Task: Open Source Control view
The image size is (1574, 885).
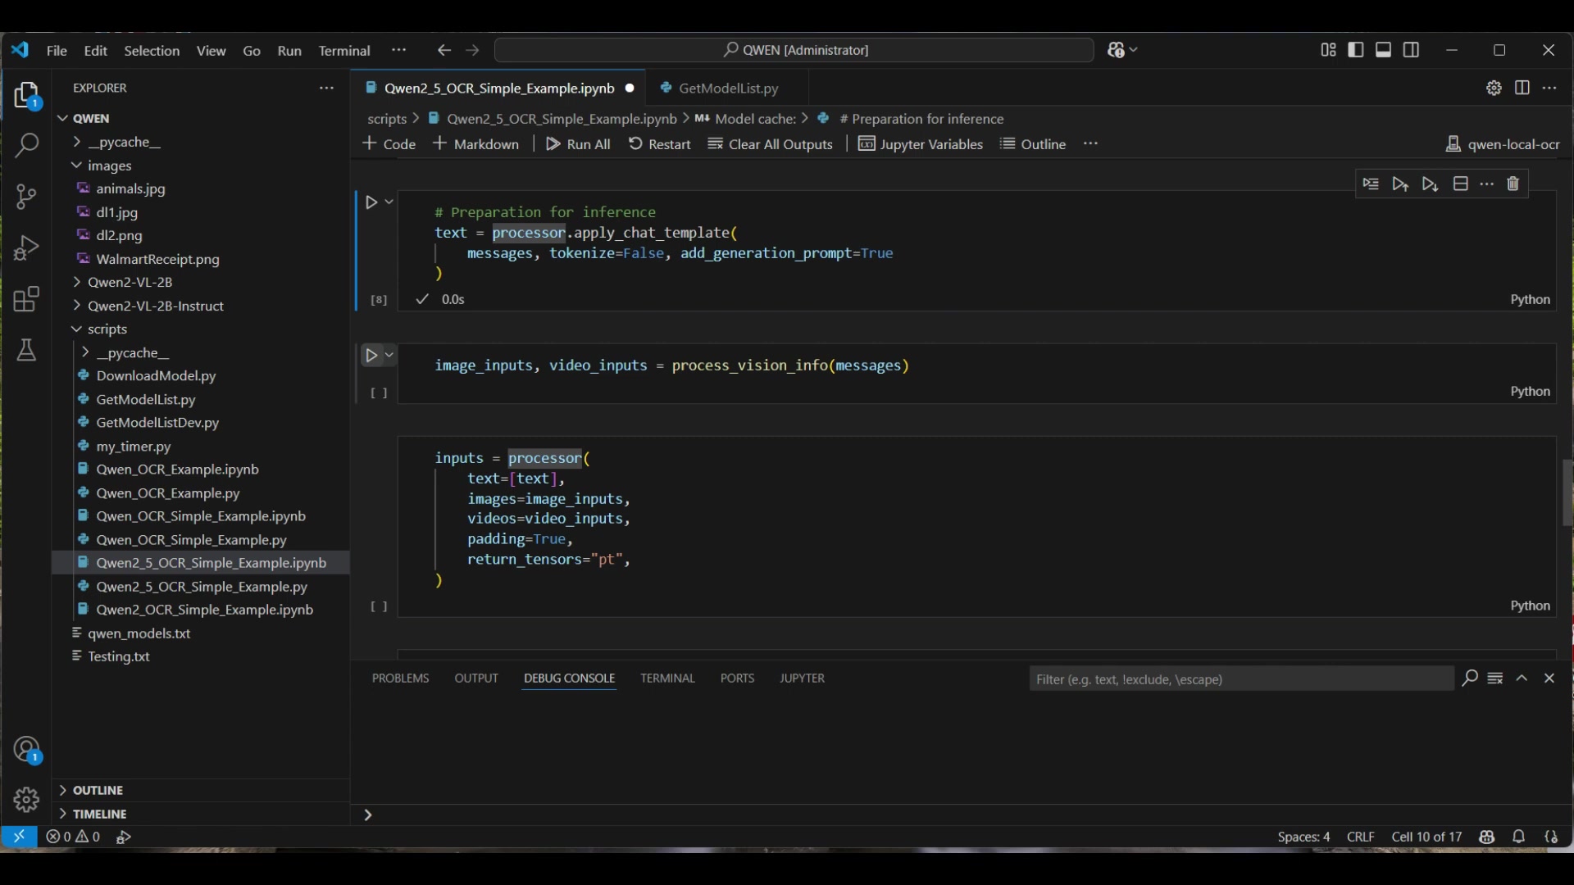Action: pyautogui.click(x=26, y=197)
